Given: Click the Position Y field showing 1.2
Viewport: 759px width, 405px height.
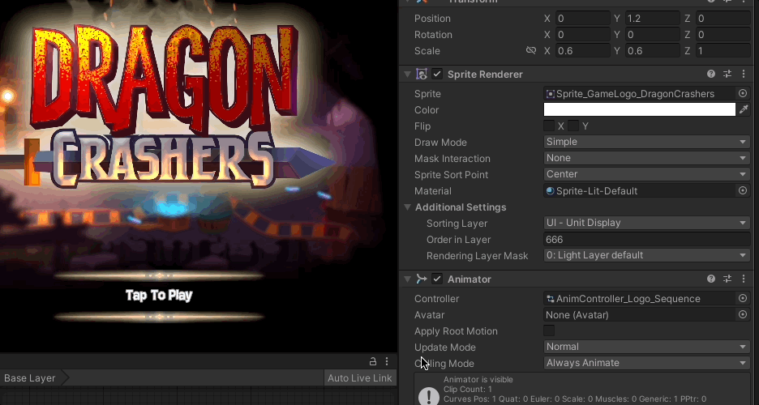Looking at the screenshot, I should tap(652, 19).
